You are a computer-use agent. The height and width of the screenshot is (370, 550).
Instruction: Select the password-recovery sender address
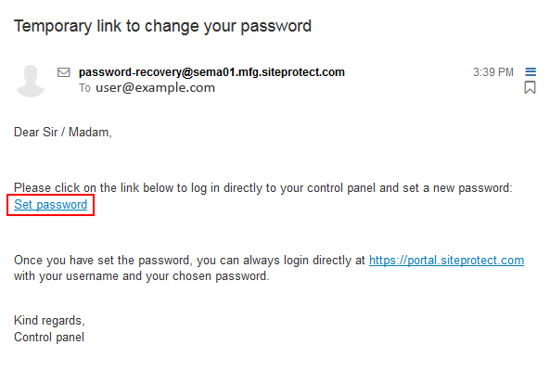click(211, 72)
